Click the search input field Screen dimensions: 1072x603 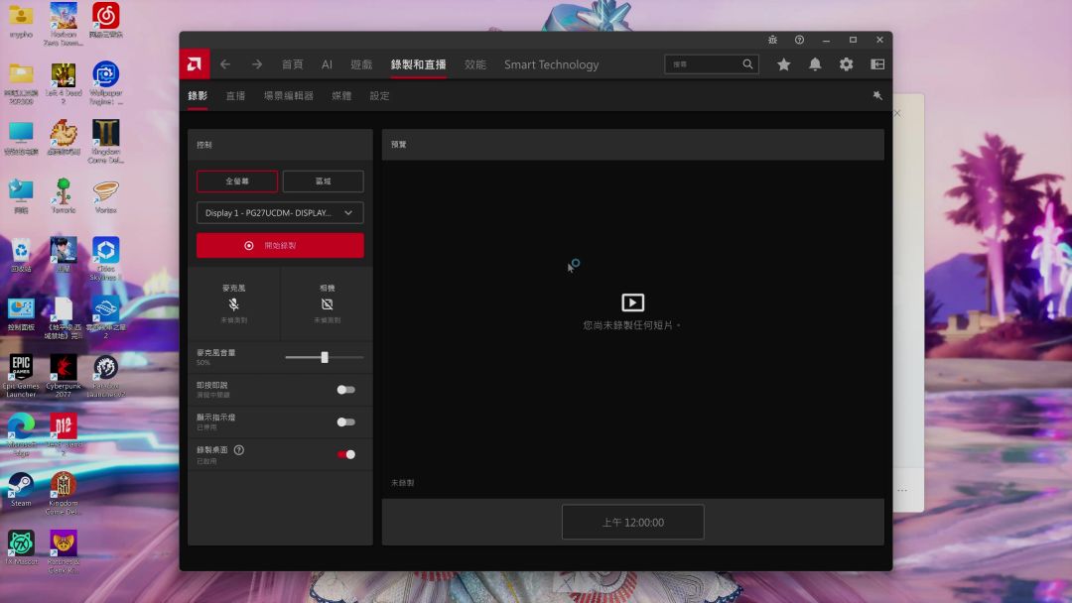click(x=705, y=64)
